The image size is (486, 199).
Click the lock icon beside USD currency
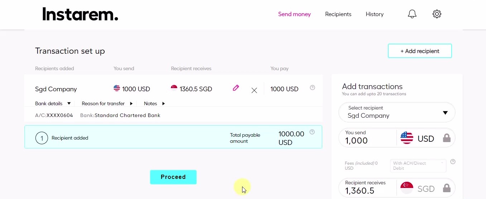pyautogui.click(x=447, y=138)
